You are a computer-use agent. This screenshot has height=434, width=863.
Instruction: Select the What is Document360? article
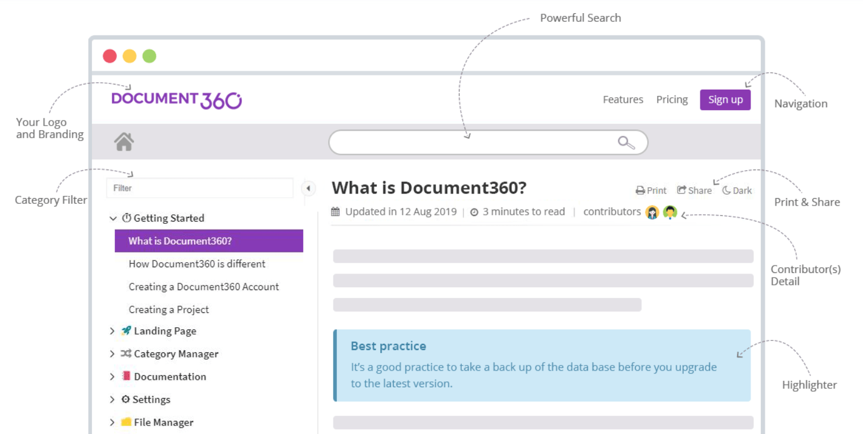click(x=209, y=241)
